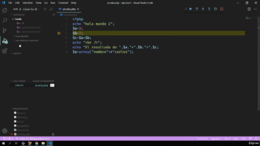Toggle the Notices breakpoint checkbox

click(15, 113)
